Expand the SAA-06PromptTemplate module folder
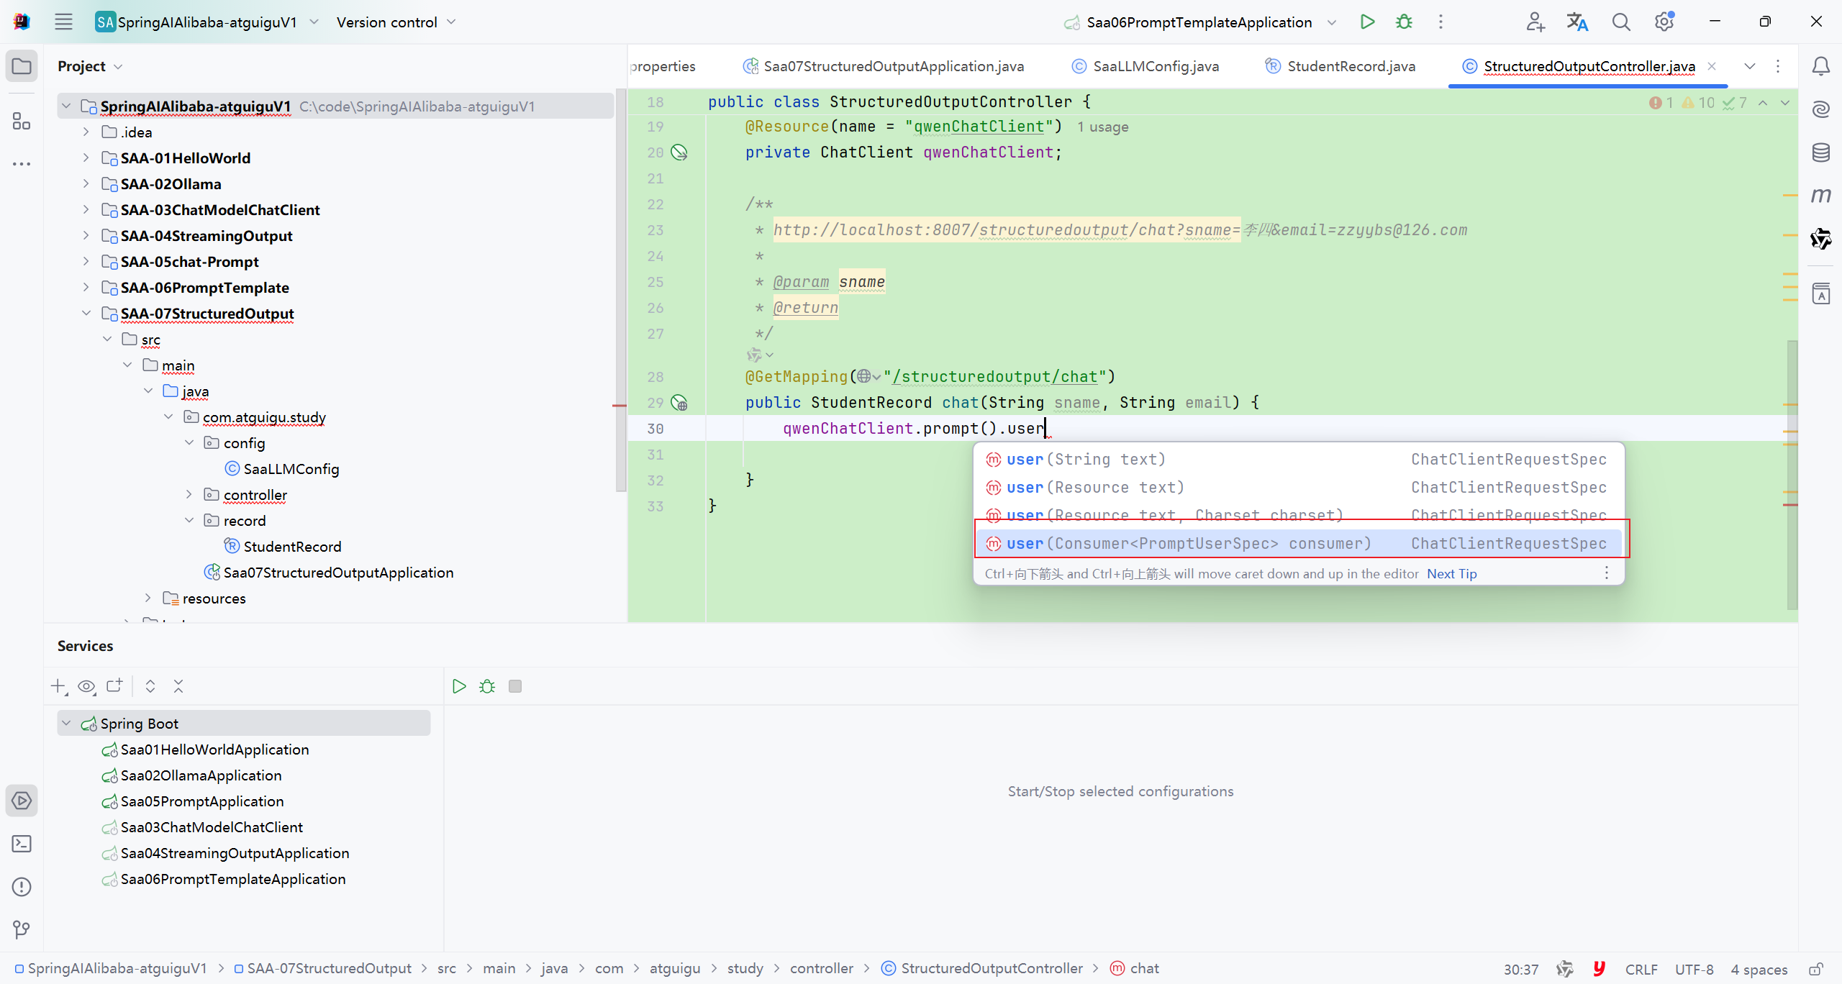1842x984 pixels. tap(86, 288)
